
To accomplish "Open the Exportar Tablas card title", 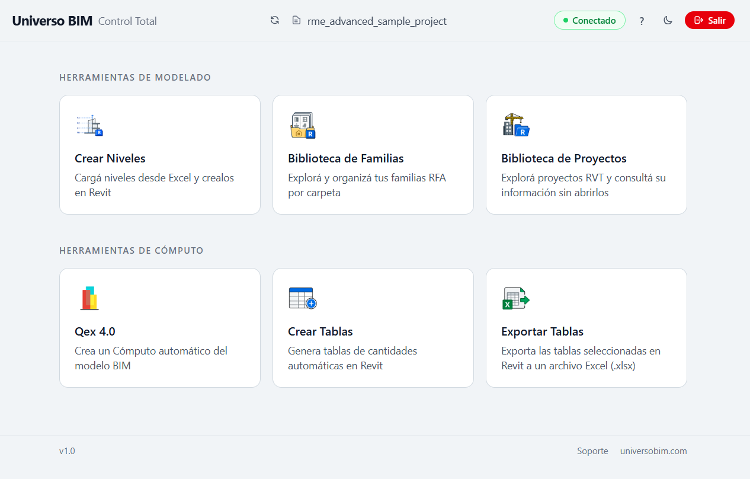I will coord(543,331).
